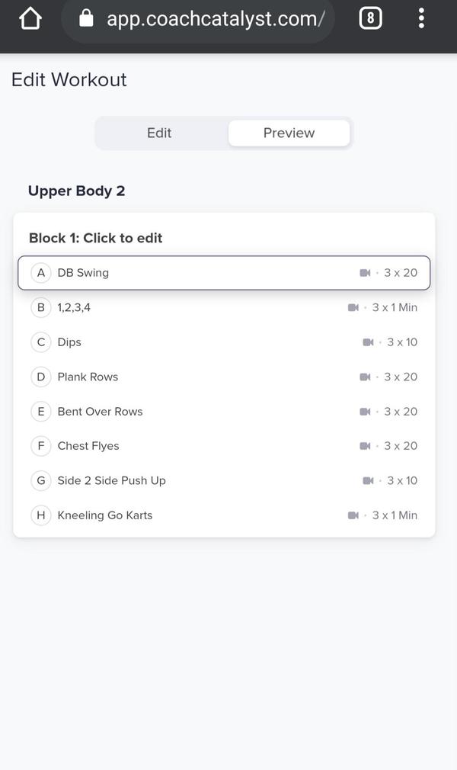The image size is (457, 770).
Task: Click the video icon for Bent Over Rows
Action: pyautogui.click(x=365, y=412)
